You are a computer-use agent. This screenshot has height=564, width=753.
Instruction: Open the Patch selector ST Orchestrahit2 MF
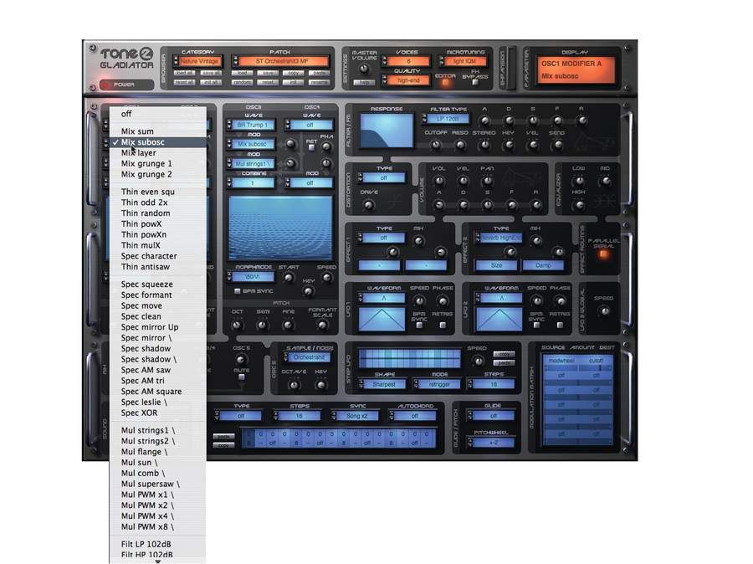point(281,61)
